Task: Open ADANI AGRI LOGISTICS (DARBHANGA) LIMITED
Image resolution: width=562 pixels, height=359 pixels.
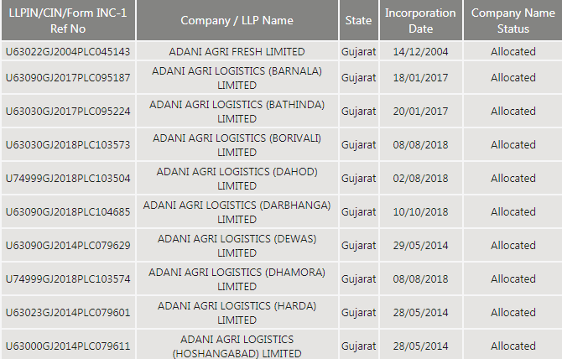Action: pyautogui.click(x=237, y=212)
